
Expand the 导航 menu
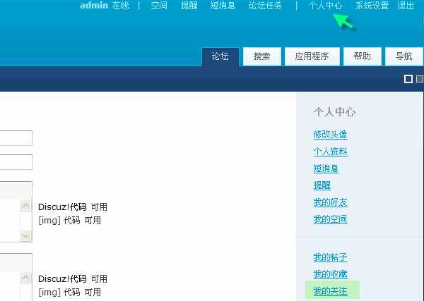pyautogui.click(x=404, y=56)
